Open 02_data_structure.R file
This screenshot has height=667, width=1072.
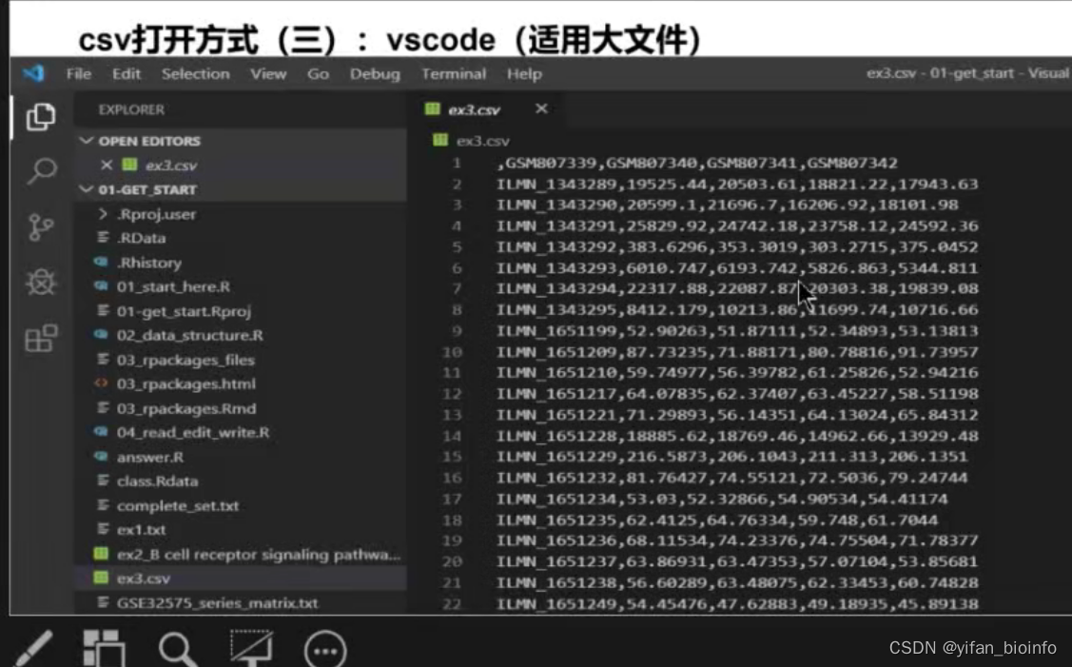[189, 335]
